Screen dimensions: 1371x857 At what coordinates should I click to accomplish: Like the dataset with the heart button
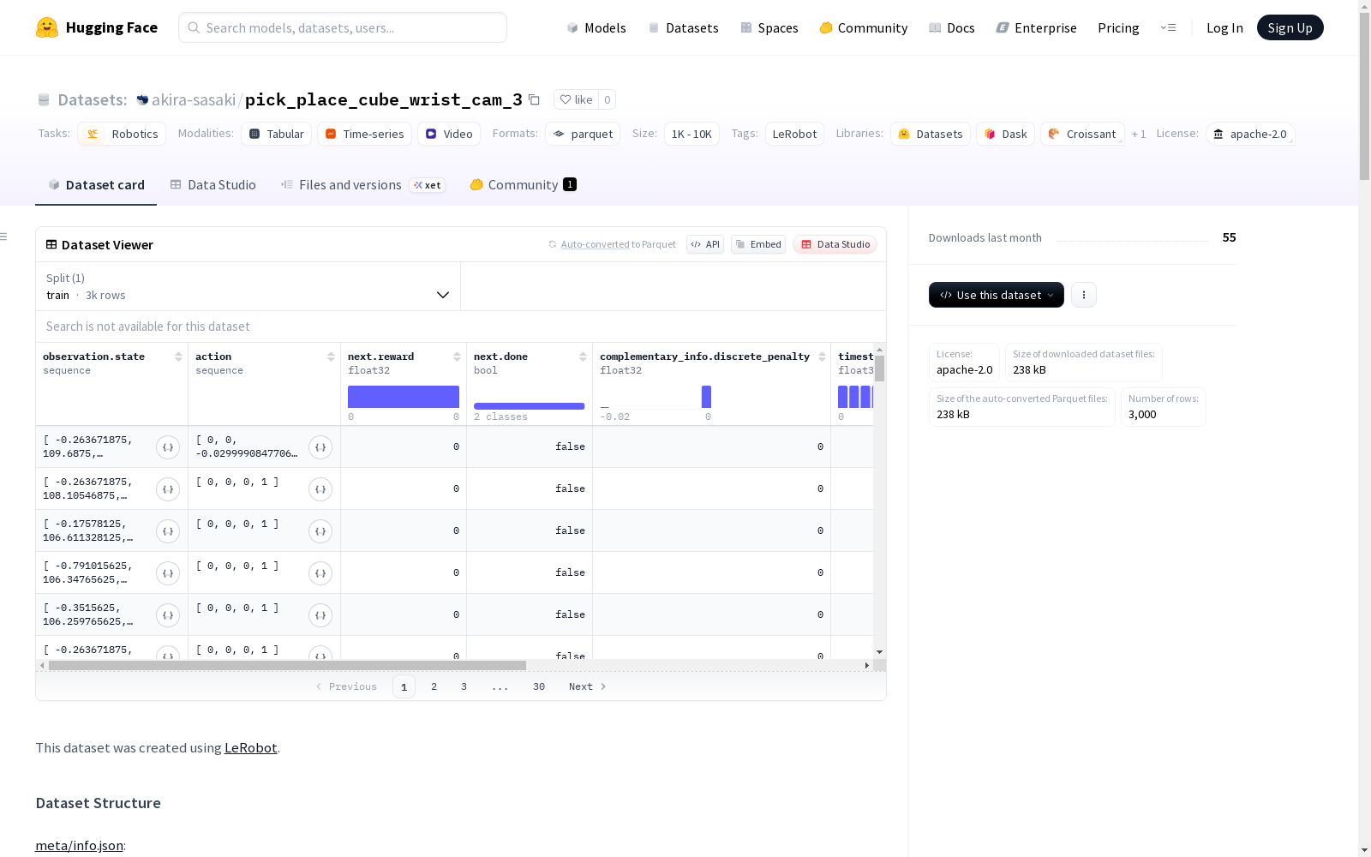pos(576,99)
